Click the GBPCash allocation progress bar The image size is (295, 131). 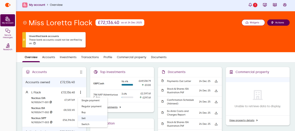click(127, 85)
